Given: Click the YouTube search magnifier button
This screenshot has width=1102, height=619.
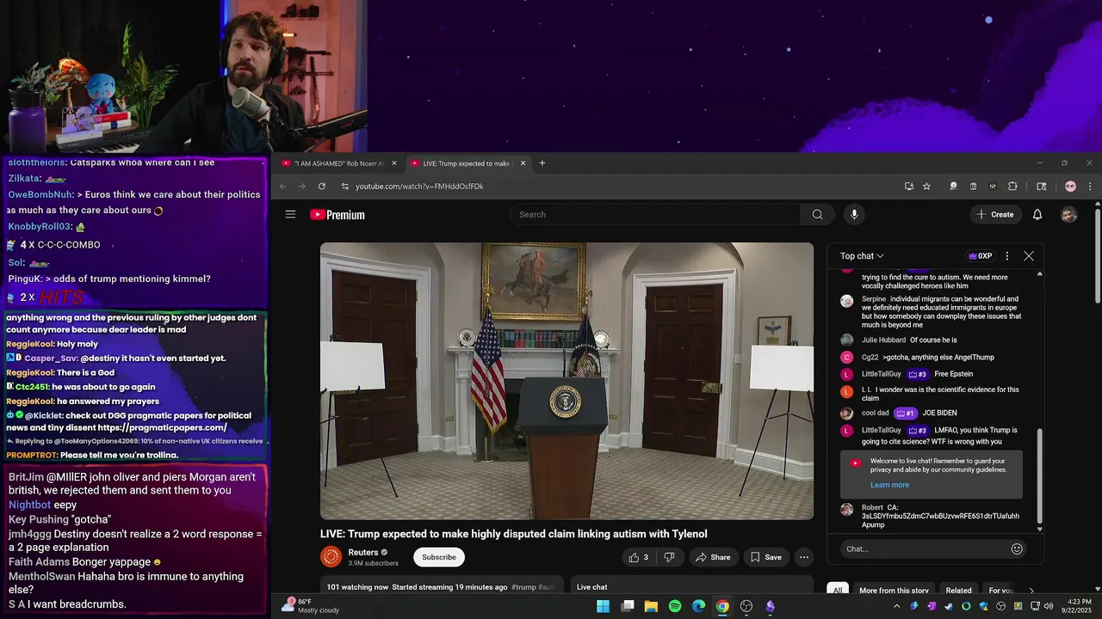Looking at the screenshot, I should click(x=817, y=214).
